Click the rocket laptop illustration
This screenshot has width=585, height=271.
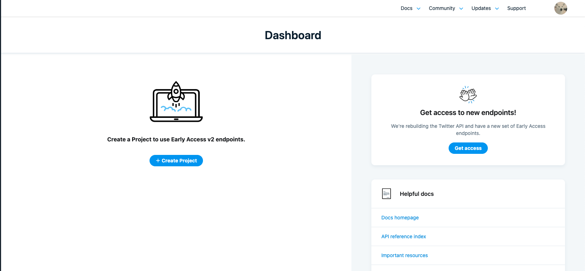tap(176, 102)
